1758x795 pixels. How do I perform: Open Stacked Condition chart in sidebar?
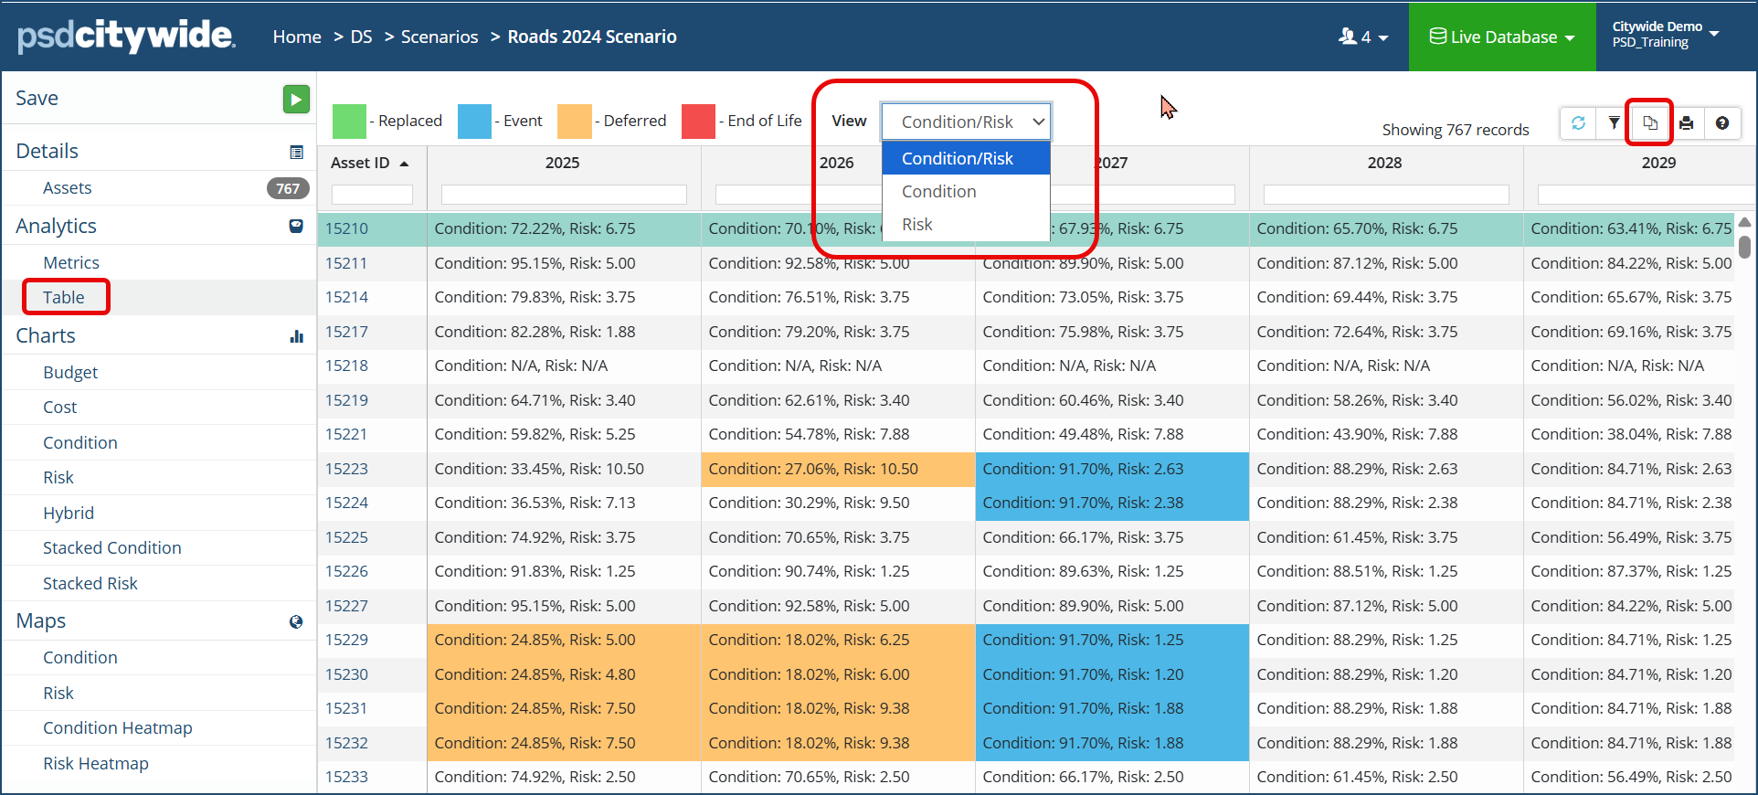(111, 548)
